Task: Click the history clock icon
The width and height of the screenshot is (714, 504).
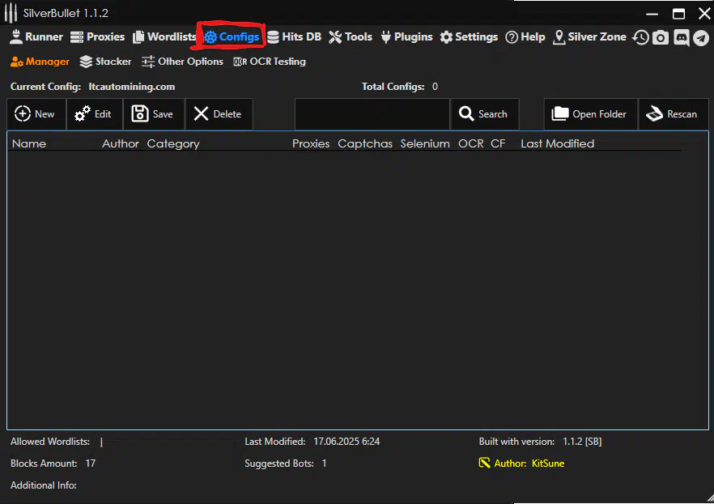Action: coord(640,37)
